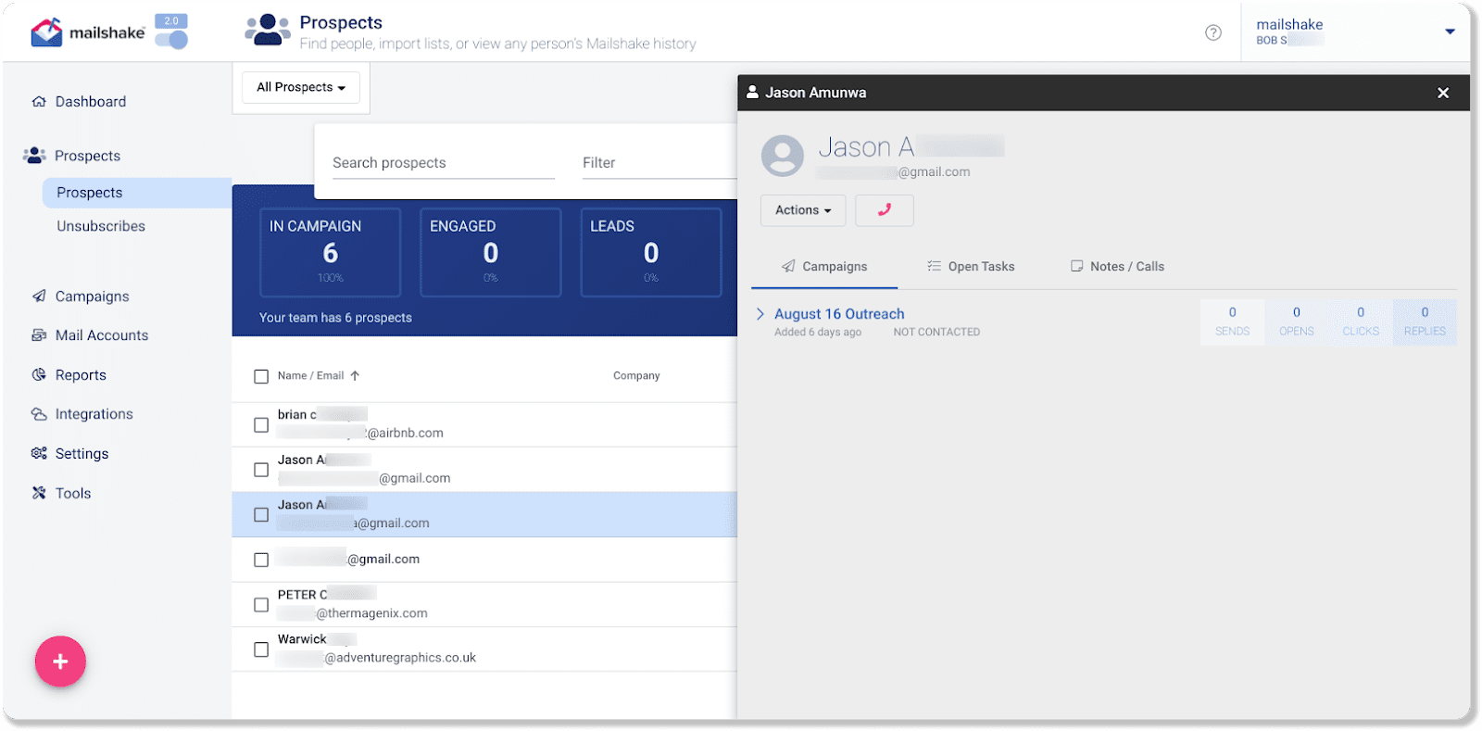Open Dashboard from the sidebar
The image size is (1482, 731).
pos(90,102)
